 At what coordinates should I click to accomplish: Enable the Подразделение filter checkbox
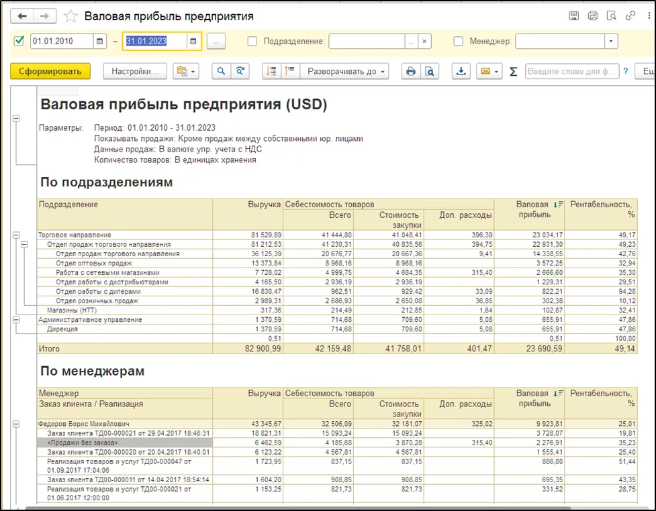252,42
